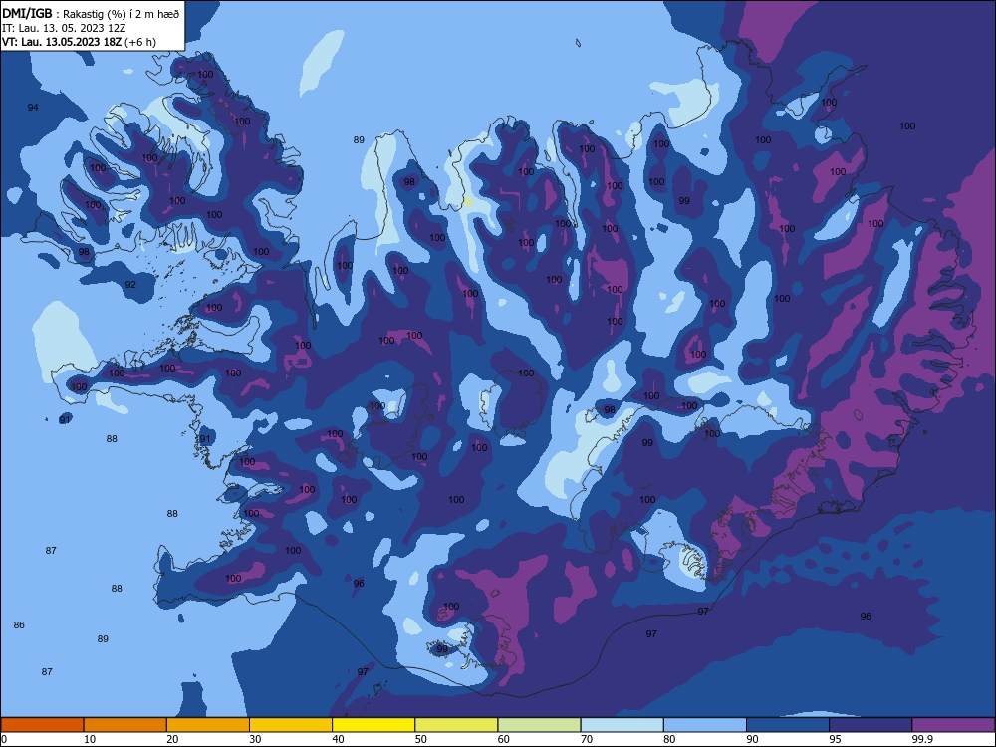
Task: Click the legend label '90'
Action: click(x=753, y=739)
